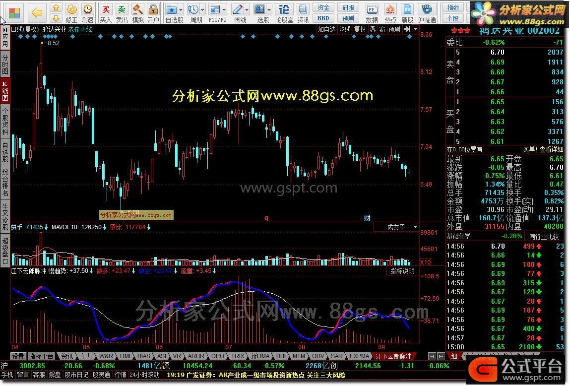
Task: Click the 周期 period clock icon
Action: pyautogui.click(x=193, y=10)
